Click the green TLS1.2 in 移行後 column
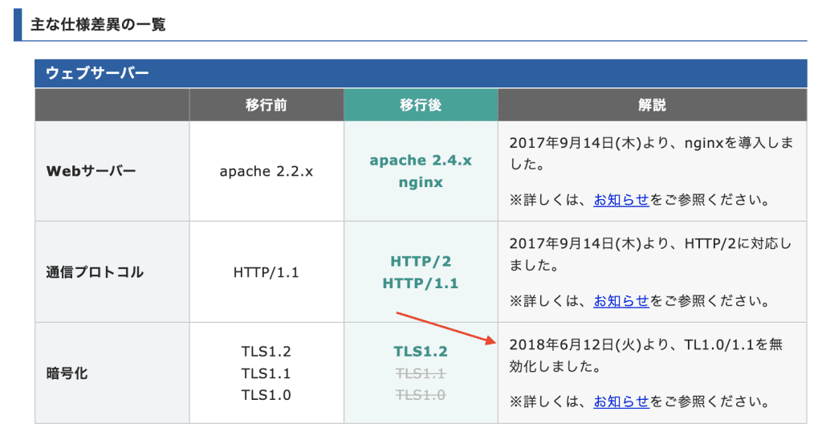Image resolution: width=822 pixels, height=436 pixels. coord(421,351)
